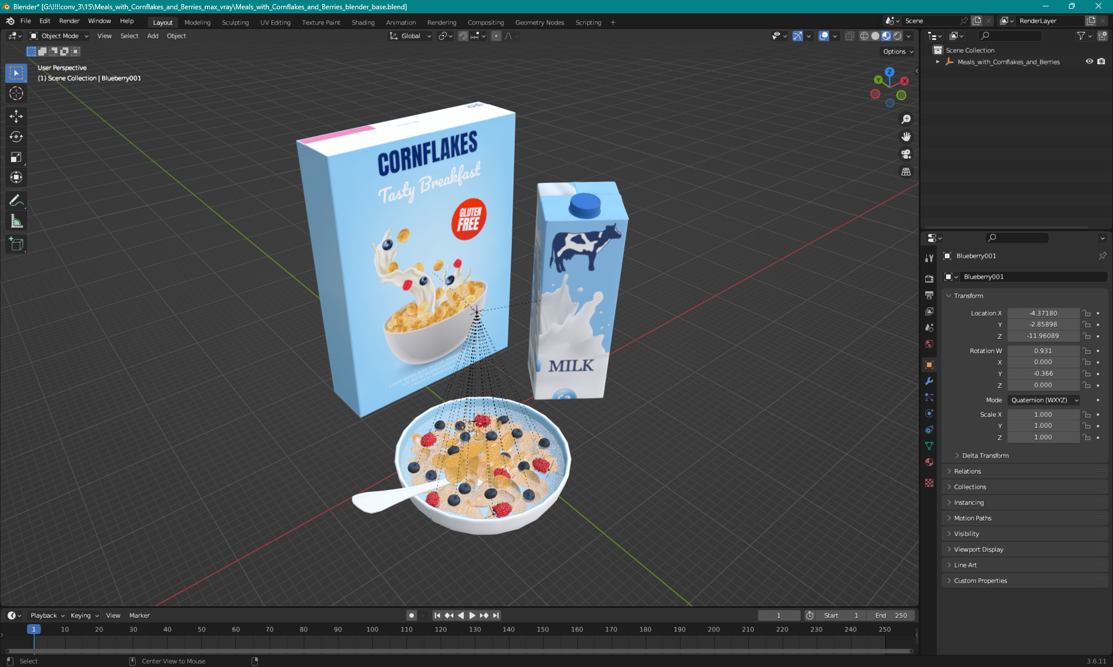The width and height of the screenshot is (1113, 667).
Task: Click the Global transform orientation dropdown
Action: [409, 36]
